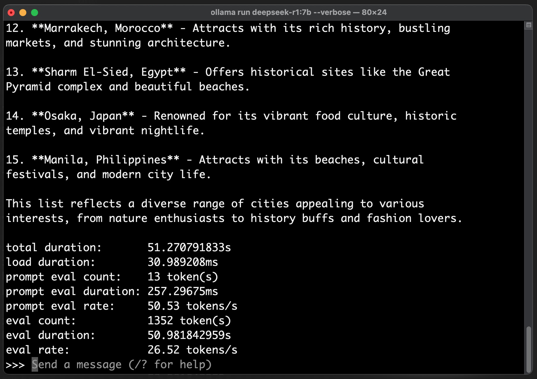
Task: Close the terminal window with red button
Action: (x=11, y=13)
